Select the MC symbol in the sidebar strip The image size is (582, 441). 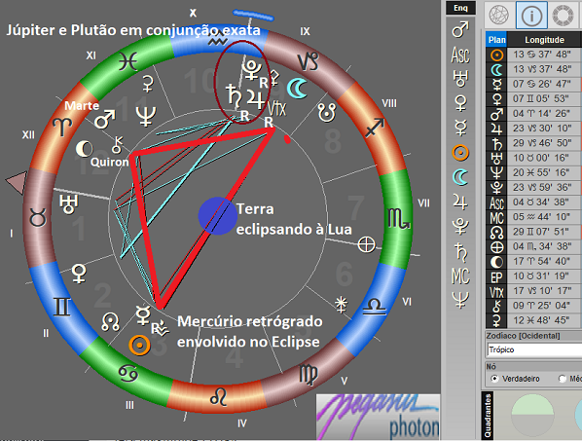tap(460, 276)
